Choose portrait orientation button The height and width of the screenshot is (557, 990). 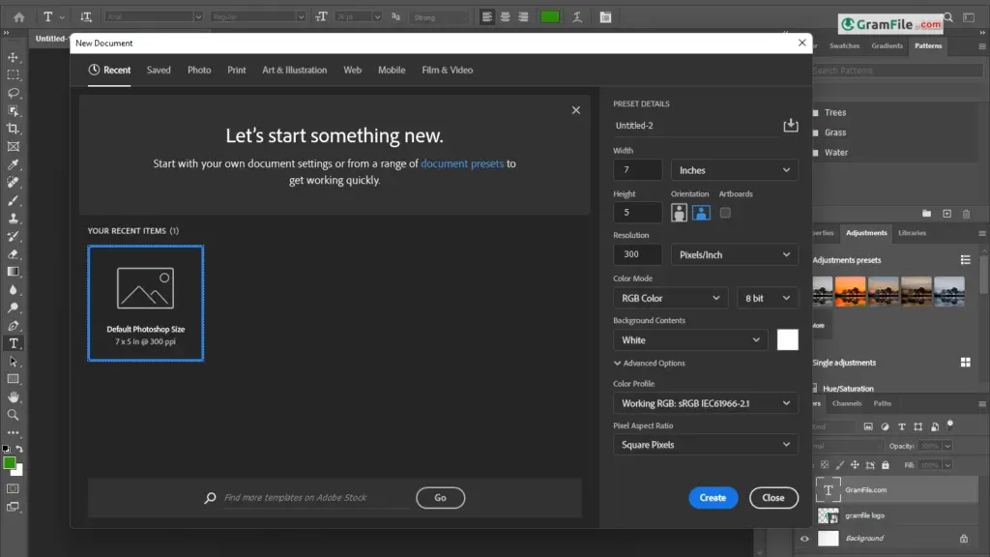click(x=679, y=213)
